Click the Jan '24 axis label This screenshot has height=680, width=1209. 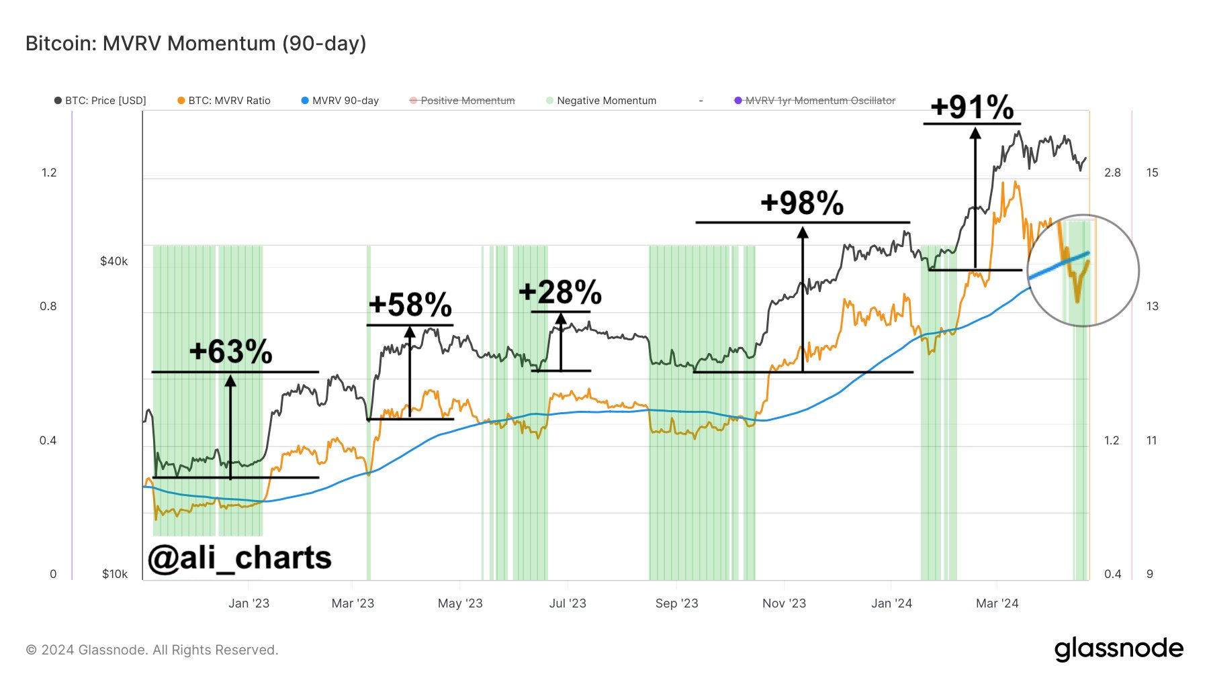point(891,603)
